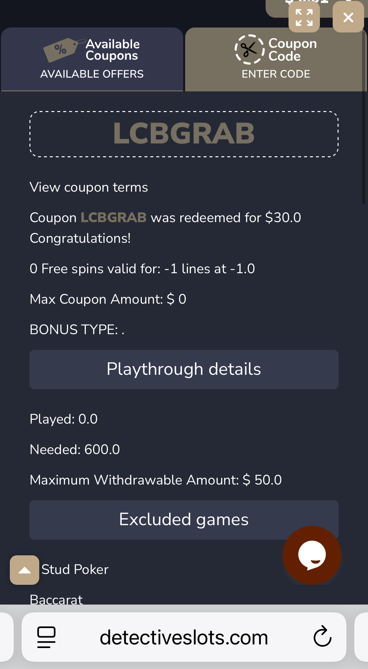
Task: Click the AVAILABLE OFFERS label
Action: [x=92, y=74]
